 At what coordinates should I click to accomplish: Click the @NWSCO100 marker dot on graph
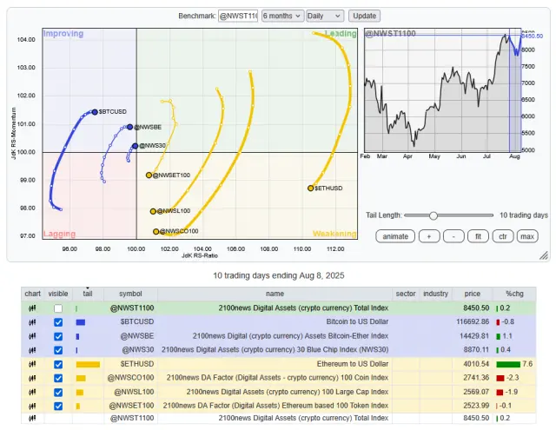(156, 231)
